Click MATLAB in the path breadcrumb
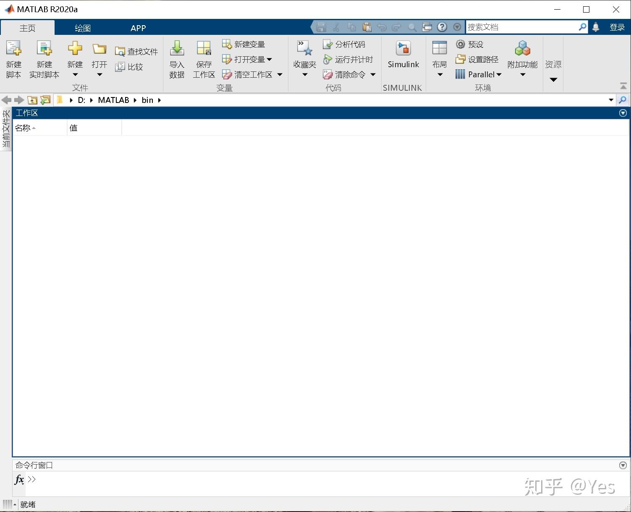631x512 pixels. tap(113, 100)
